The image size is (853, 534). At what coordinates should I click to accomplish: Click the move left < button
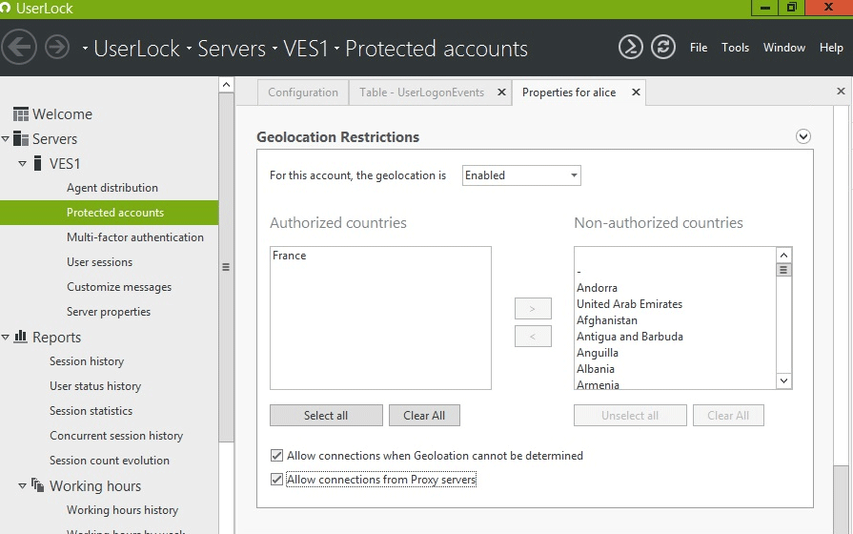(x=533, y=337)
